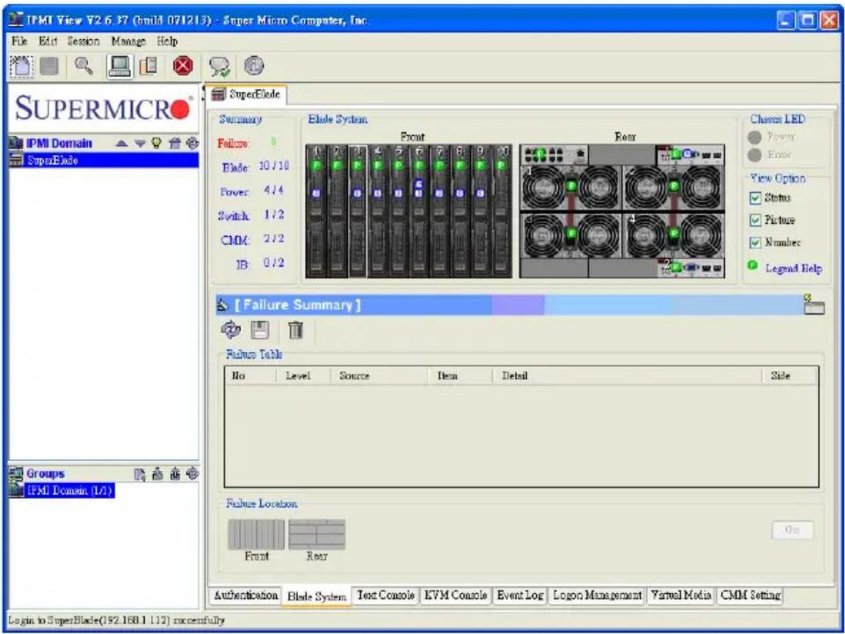The width and height of the screenshot is (845, 634).
Task: Uncheck the Status view option
Action: coord(754,198)
